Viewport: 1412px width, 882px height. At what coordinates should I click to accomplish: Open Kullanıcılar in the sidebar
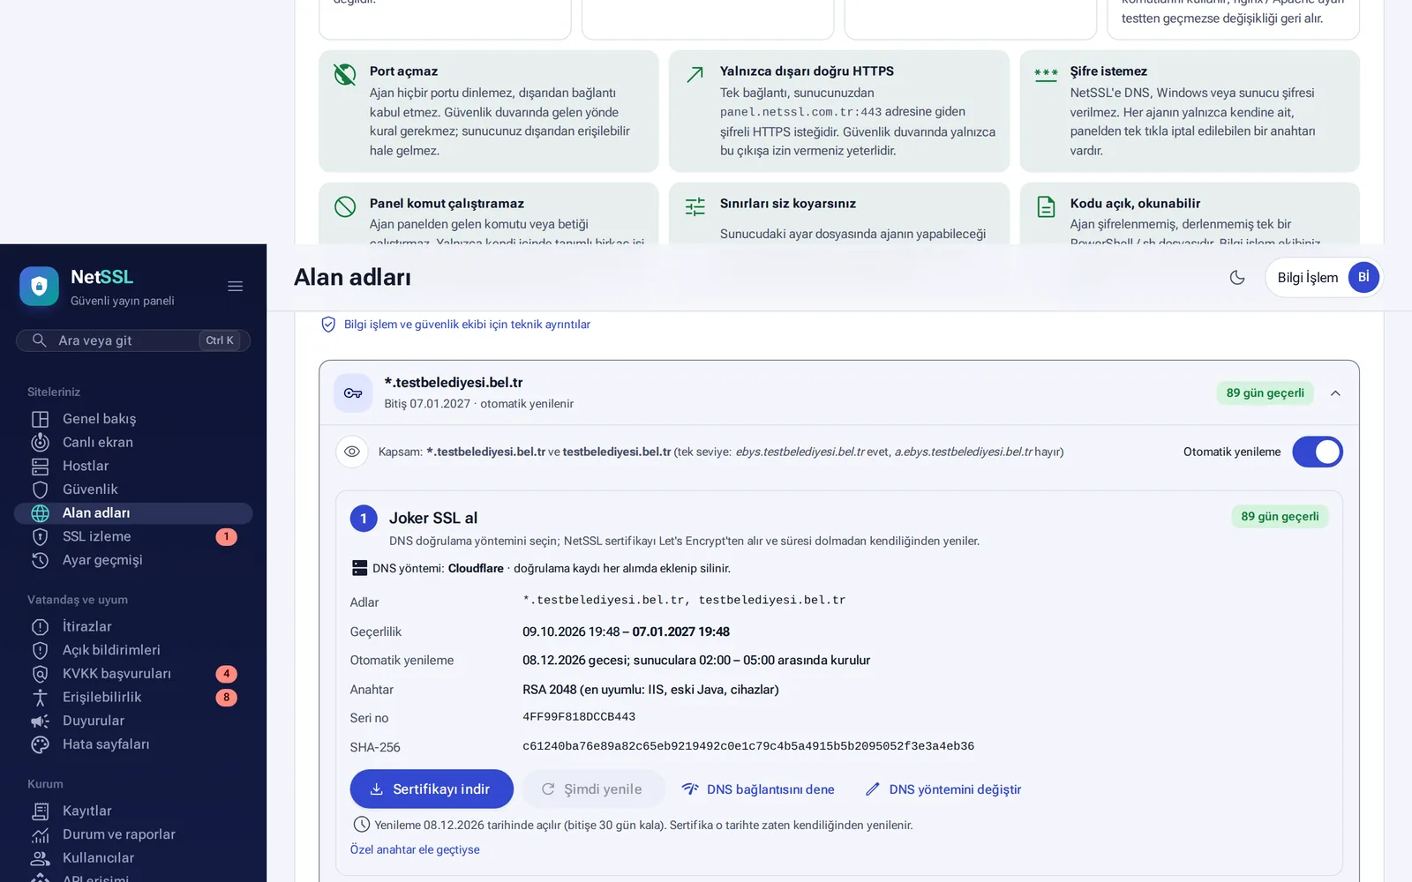tap(133, 857)
